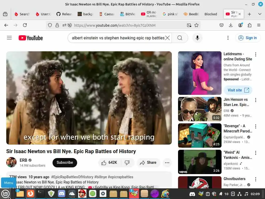Dislike the Newton vs Bill Nye video

click(x=127, y=163)
